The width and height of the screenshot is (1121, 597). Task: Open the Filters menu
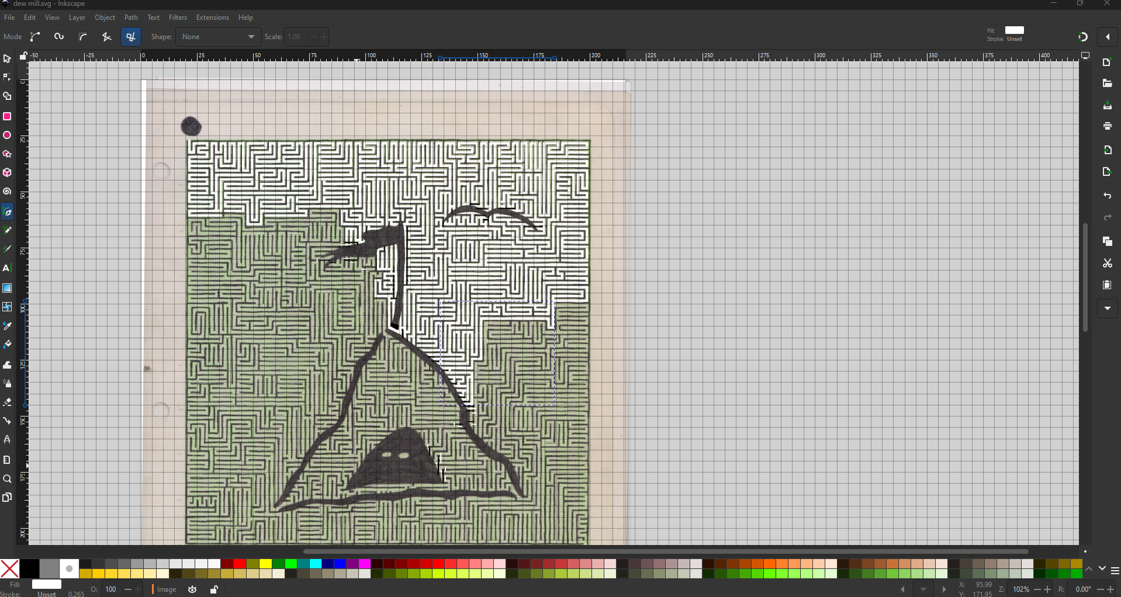coord(178,18)
